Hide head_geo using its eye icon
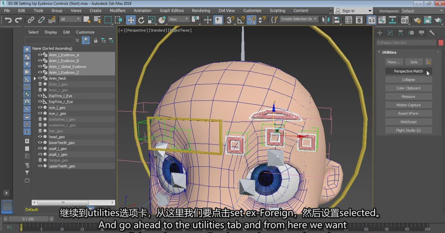The width and height of the screenshot is (445, 233). [x=40, y=137]
